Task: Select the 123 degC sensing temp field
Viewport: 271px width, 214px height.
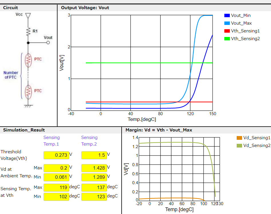Action: [94, 197]
